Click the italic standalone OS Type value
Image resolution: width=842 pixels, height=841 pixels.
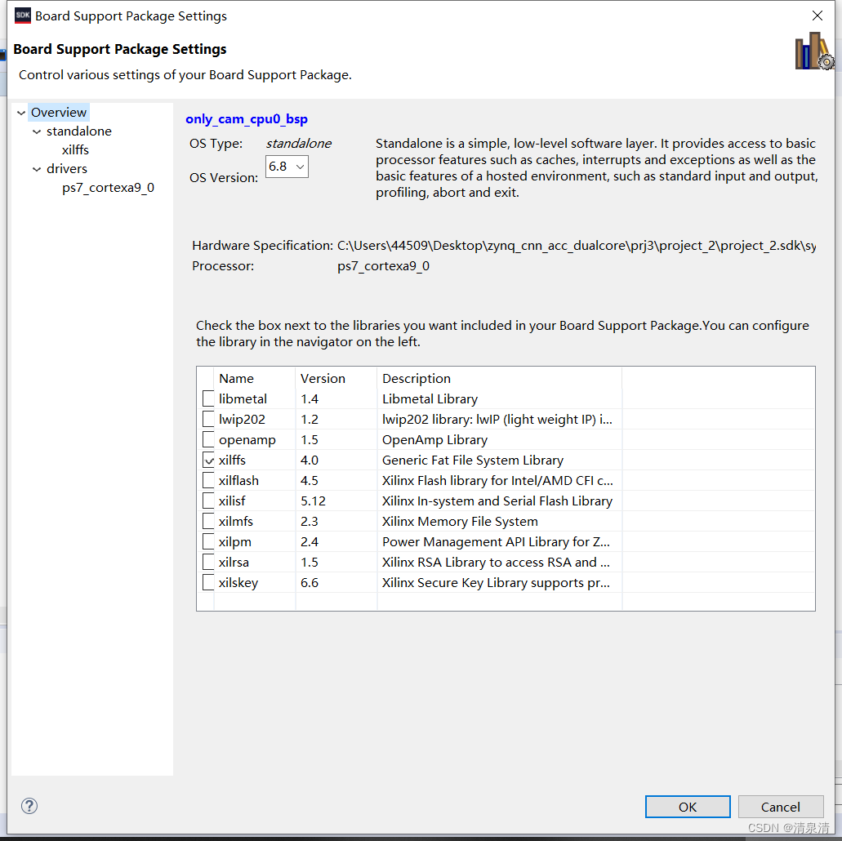coord(299,144)
